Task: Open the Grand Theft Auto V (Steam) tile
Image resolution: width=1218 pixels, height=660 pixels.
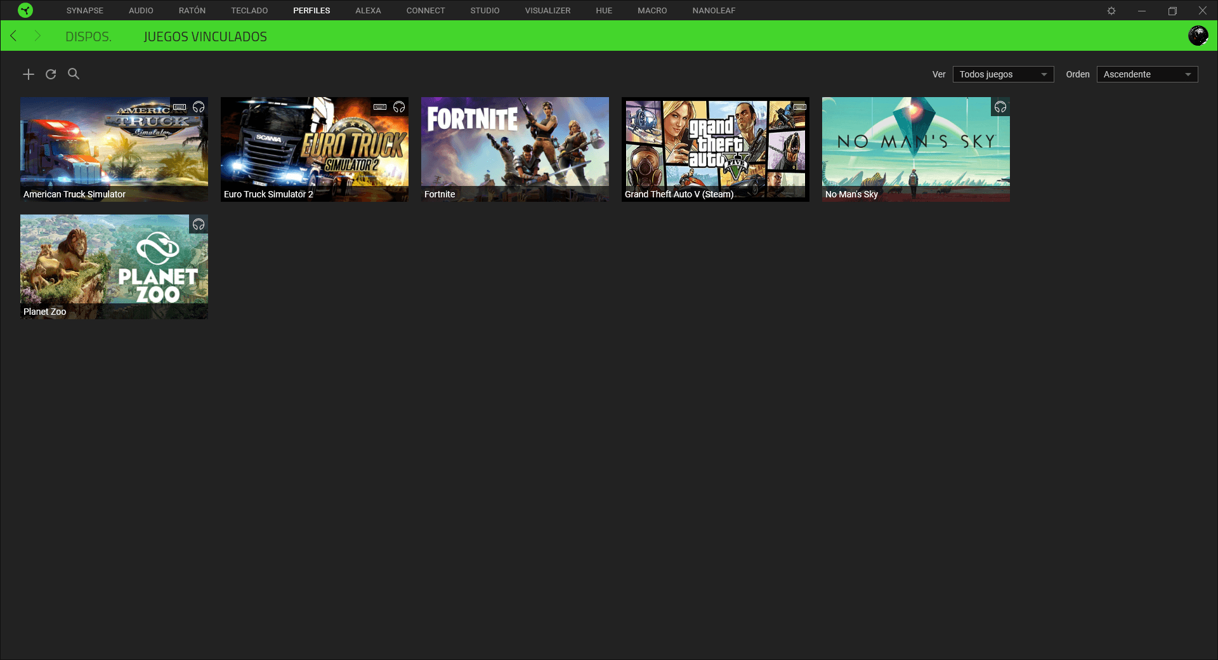Action: 716,149
